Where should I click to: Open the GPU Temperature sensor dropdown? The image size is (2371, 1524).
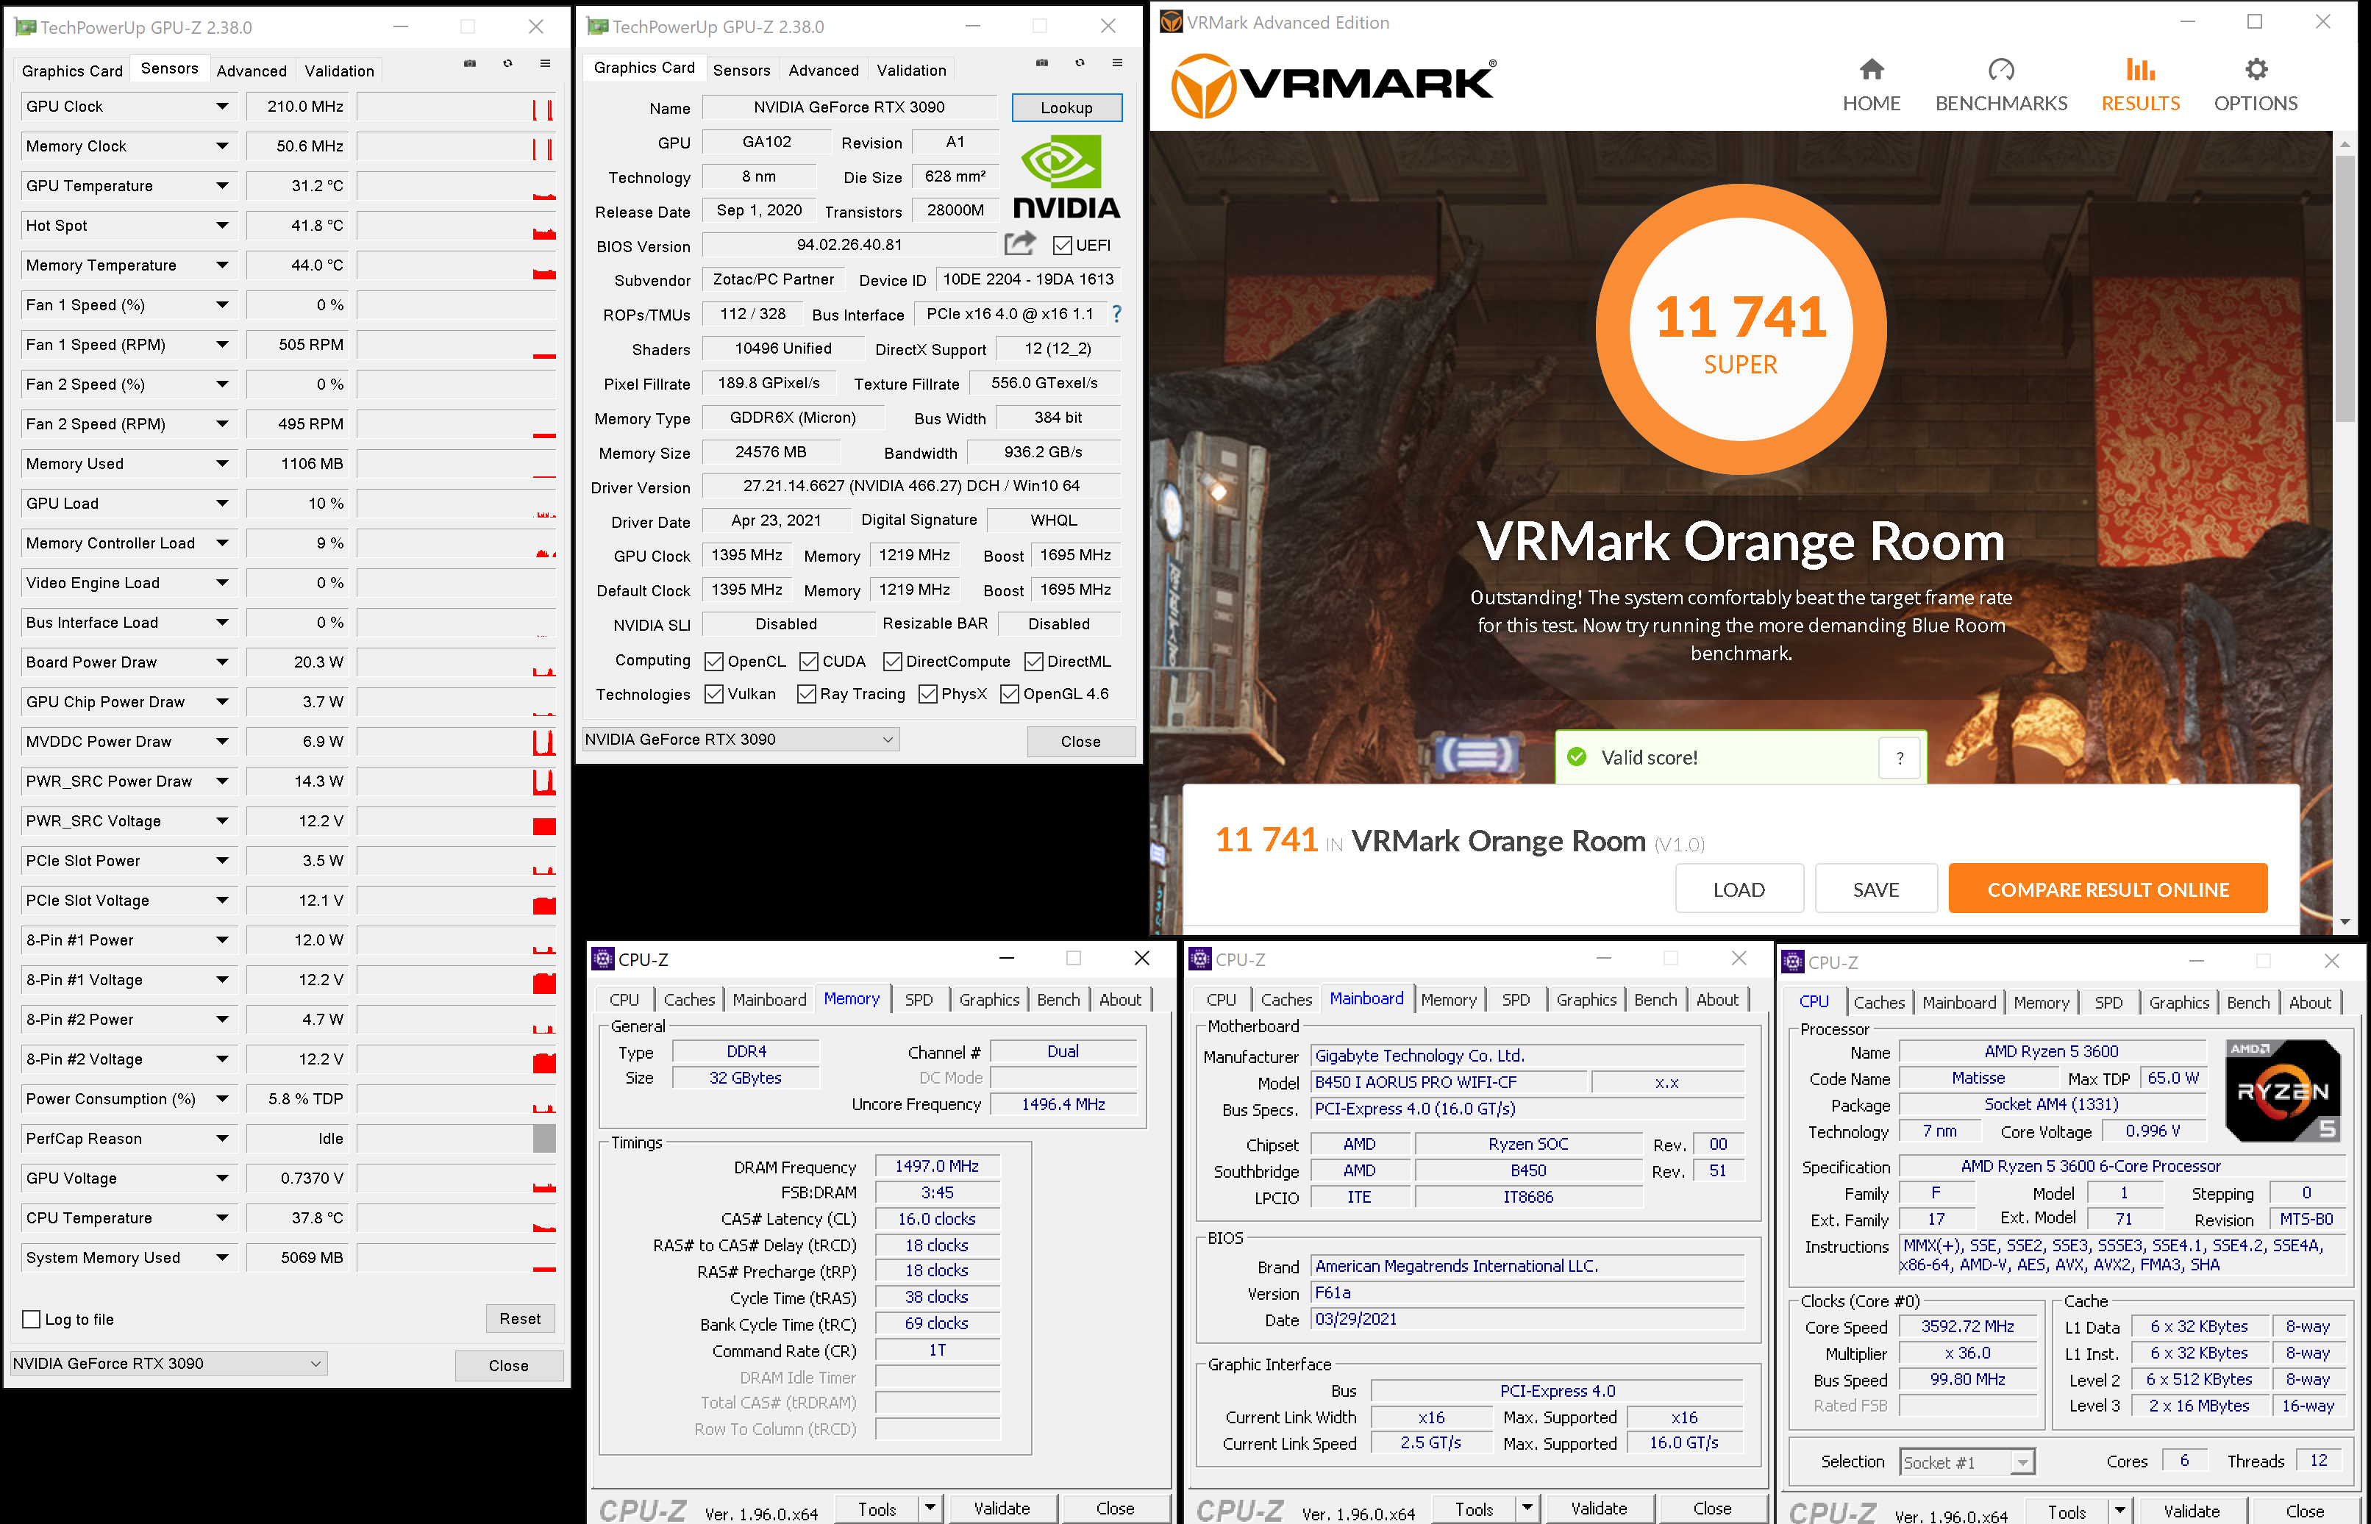point(222,185)
